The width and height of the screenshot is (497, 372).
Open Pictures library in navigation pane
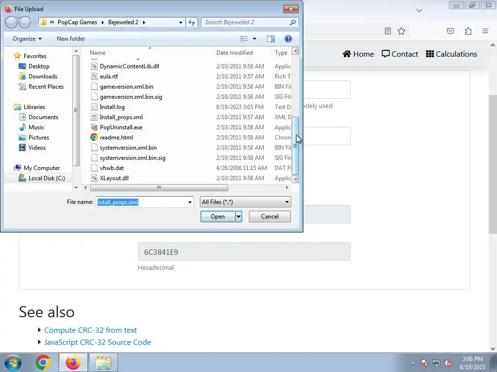tap(39, 137)
